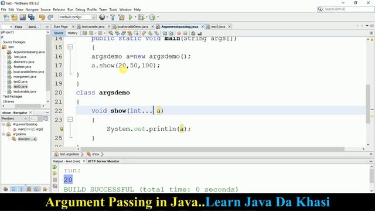Toggle the rightmost Navigator filter button
The image size is (375, 211).
[x=45, y=189]
